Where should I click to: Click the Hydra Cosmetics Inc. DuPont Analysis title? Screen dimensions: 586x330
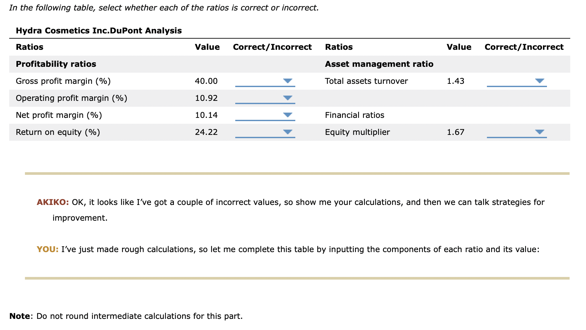click(98, 31)
